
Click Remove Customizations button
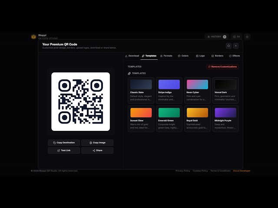pyautogui.click(x=222, y=67)
